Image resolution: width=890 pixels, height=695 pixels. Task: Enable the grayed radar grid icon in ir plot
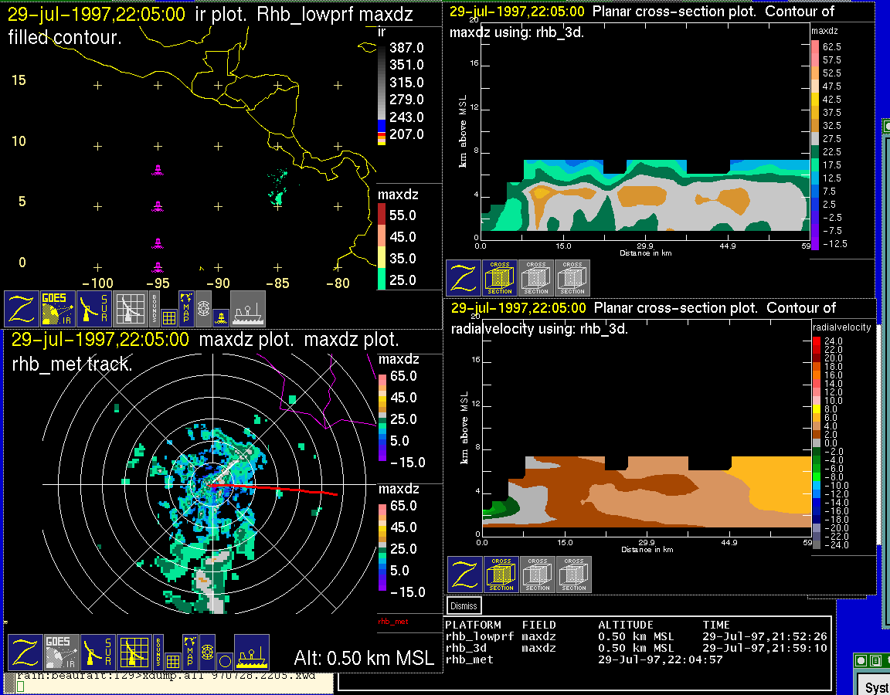coord(131,309)
